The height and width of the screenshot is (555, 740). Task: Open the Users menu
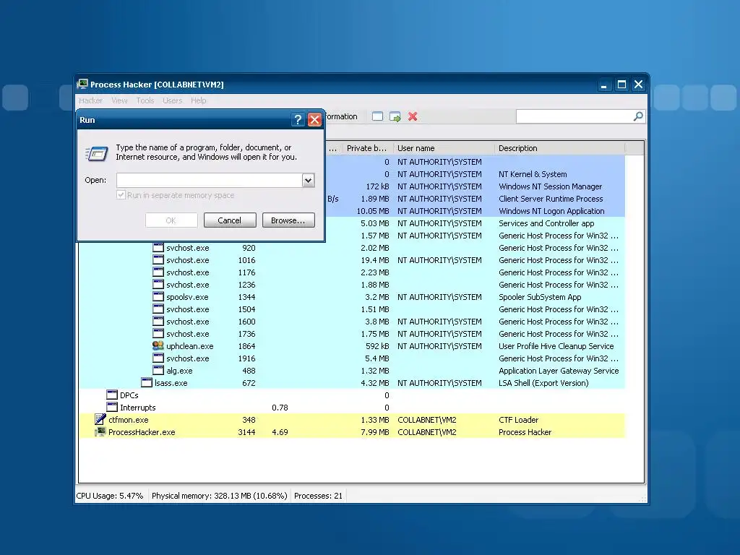tap(172, 100)
